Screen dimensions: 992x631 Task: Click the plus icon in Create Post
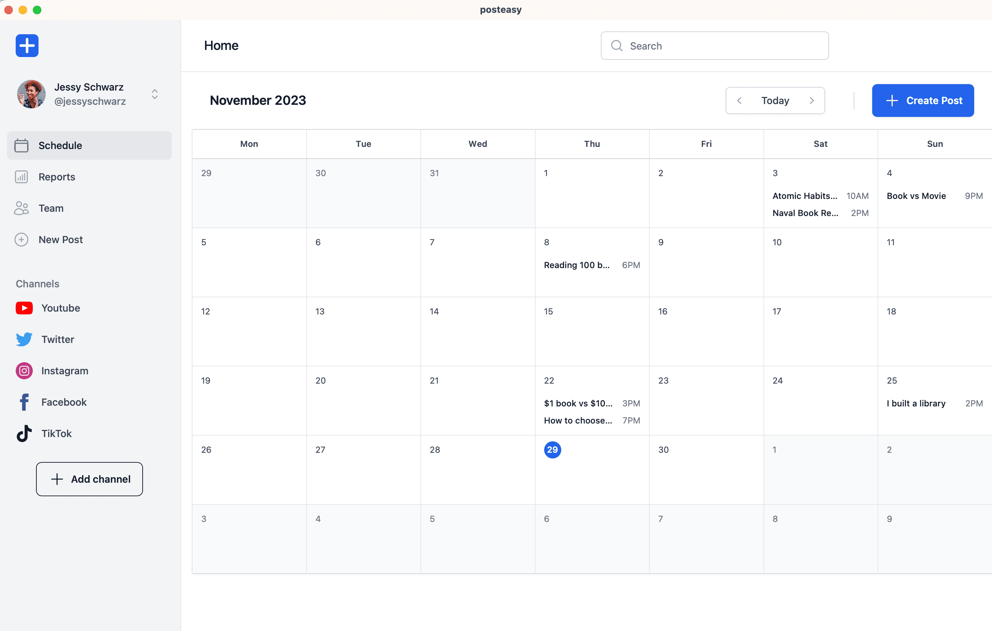[x=892, y=101]
